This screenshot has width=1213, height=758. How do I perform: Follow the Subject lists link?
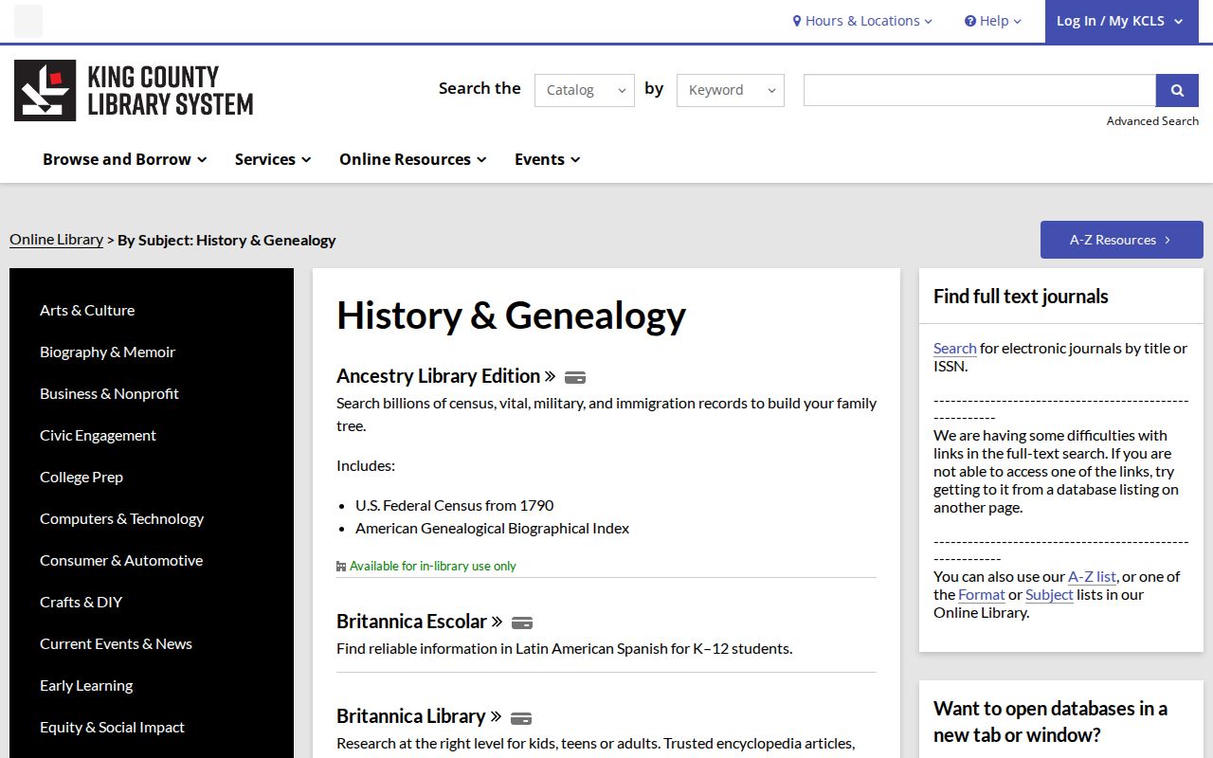(x=1049, y=594)
